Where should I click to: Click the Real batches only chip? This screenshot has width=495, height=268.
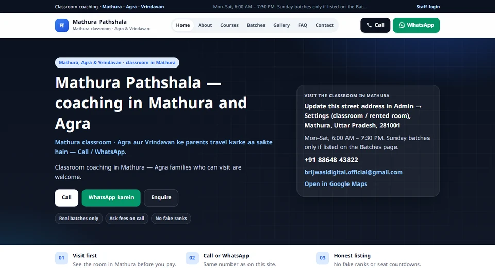tap(78, 219)
